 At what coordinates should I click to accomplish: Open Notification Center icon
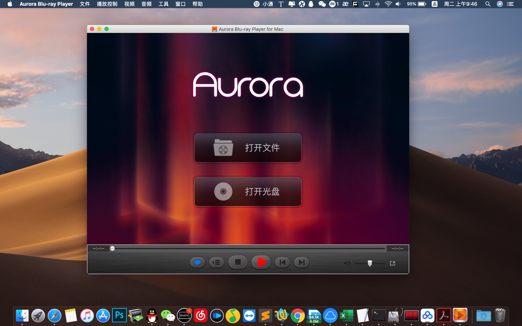tap(511, 4)
